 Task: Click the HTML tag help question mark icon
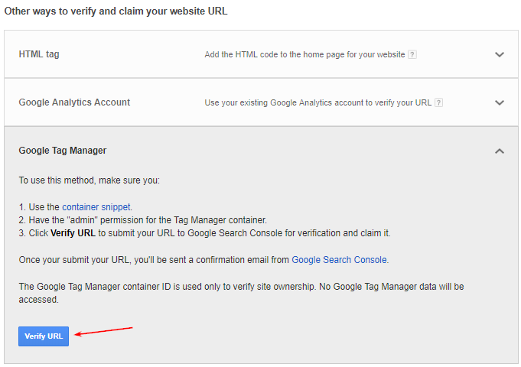(412, 54)
